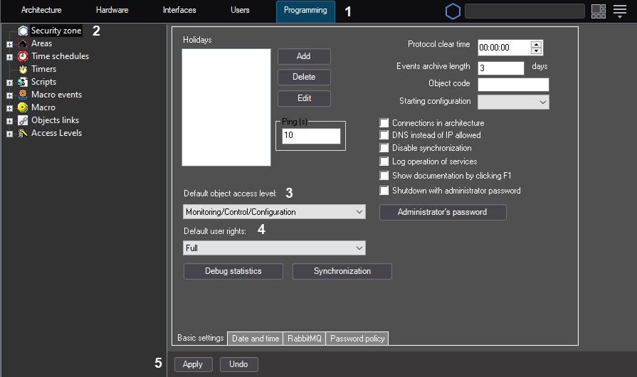Click the Macro events icon

click(23, 95)
